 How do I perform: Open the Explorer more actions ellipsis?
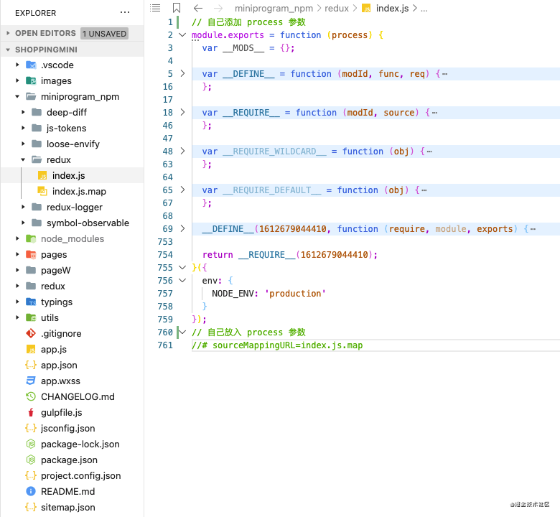click(x=125, y=12)
